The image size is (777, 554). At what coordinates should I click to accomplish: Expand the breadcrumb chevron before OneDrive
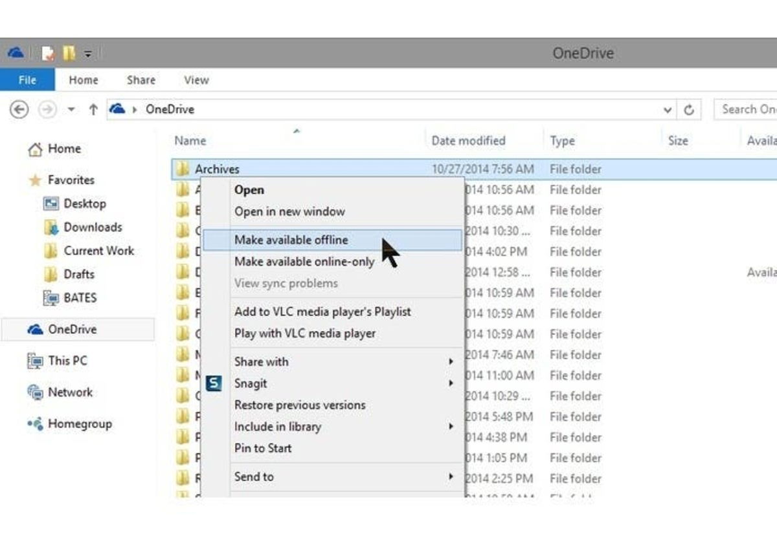[135, 109]
